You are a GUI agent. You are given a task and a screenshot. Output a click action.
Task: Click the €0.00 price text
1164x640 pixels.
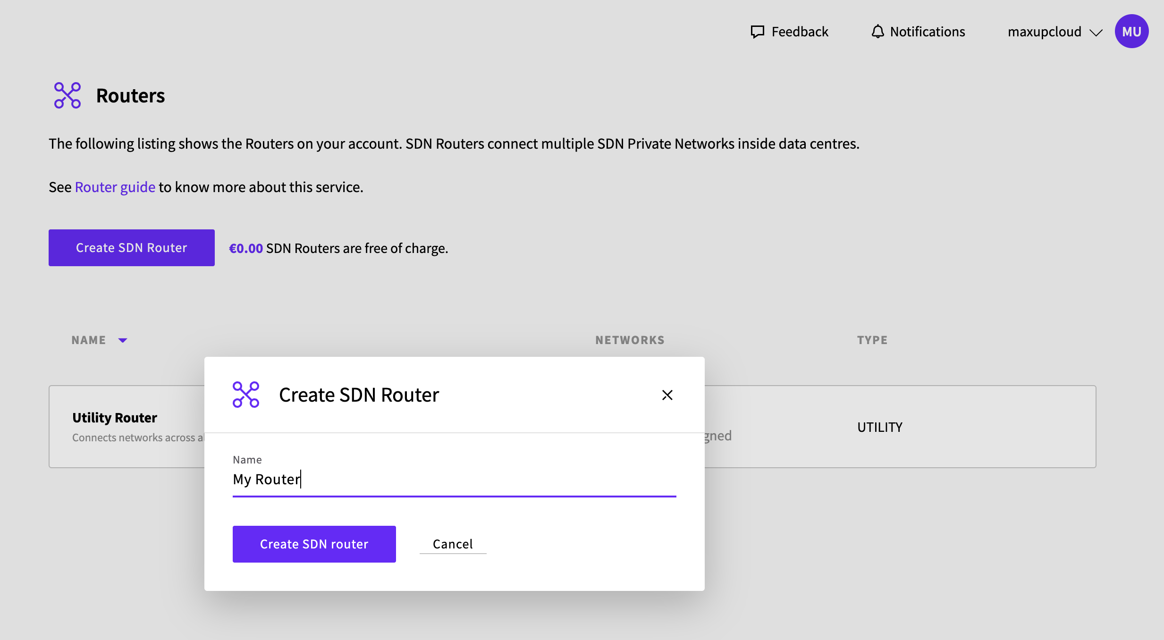[246, 248]
